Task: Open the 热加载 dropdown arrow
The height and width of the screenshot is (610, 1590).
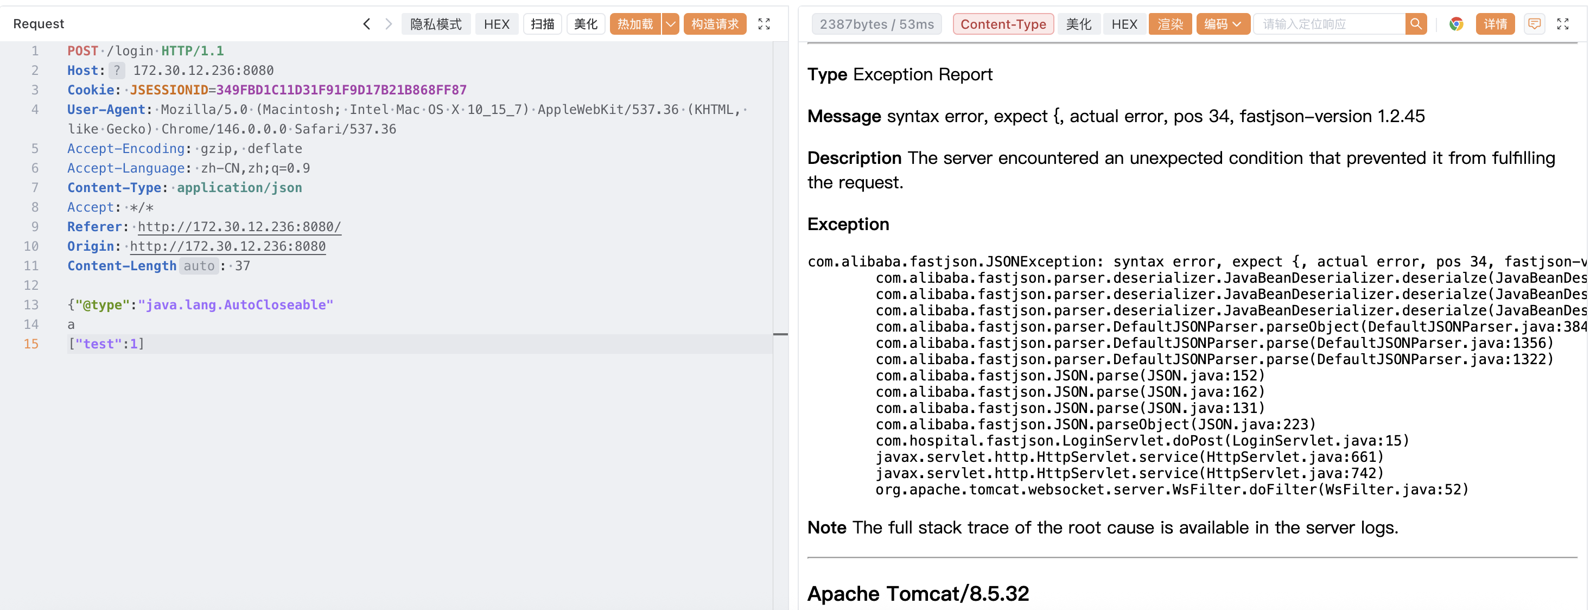Action: [x=670, y=24]
